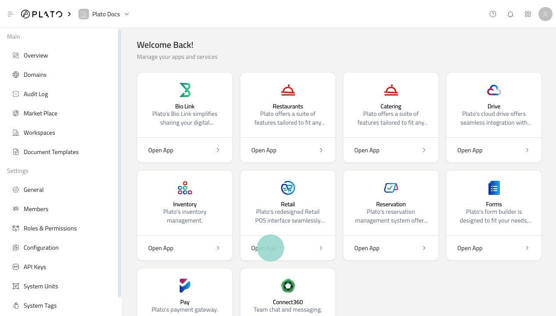The image size is (556, 316).
Task: Click the Workspaces building icon
Action: [x=16, y=133]
